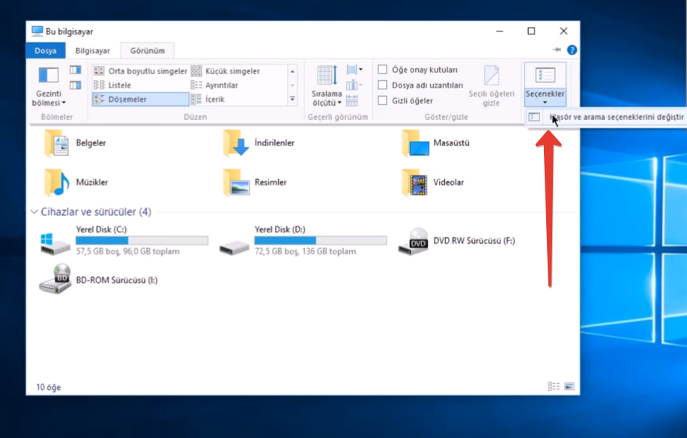Open the Videolar folder
The width and height of the screenshot is (687, 438).
tap(432, 182)
